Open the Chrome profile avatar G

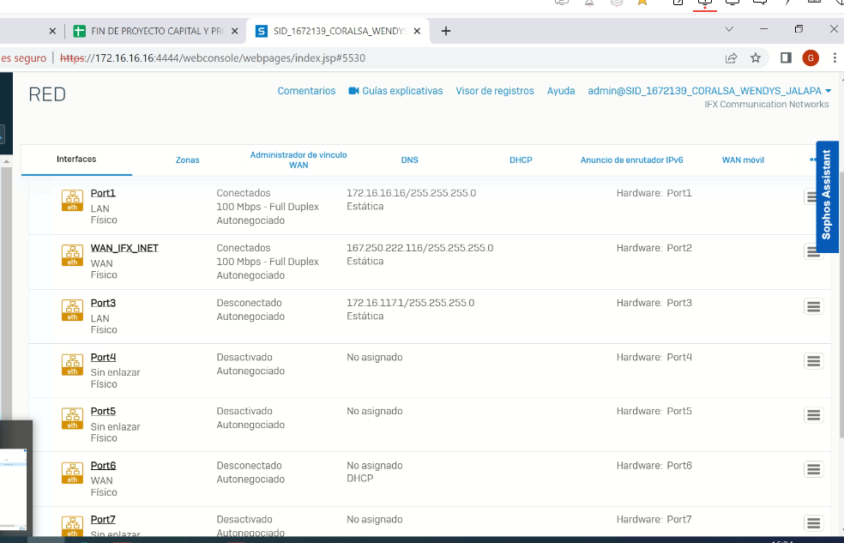[x=811, y=58]
